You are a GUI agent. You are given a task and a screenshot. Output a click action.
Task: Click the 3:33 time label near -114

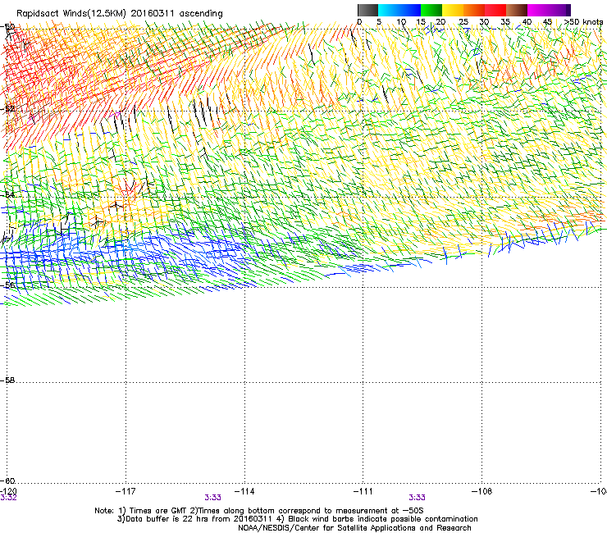213,498
